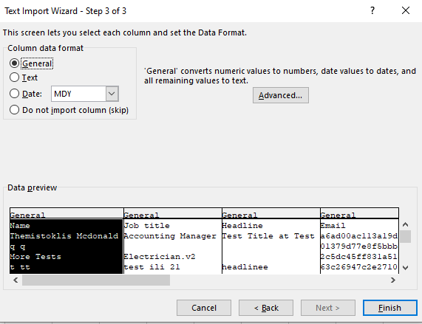Click the help question mark icon

372,11
